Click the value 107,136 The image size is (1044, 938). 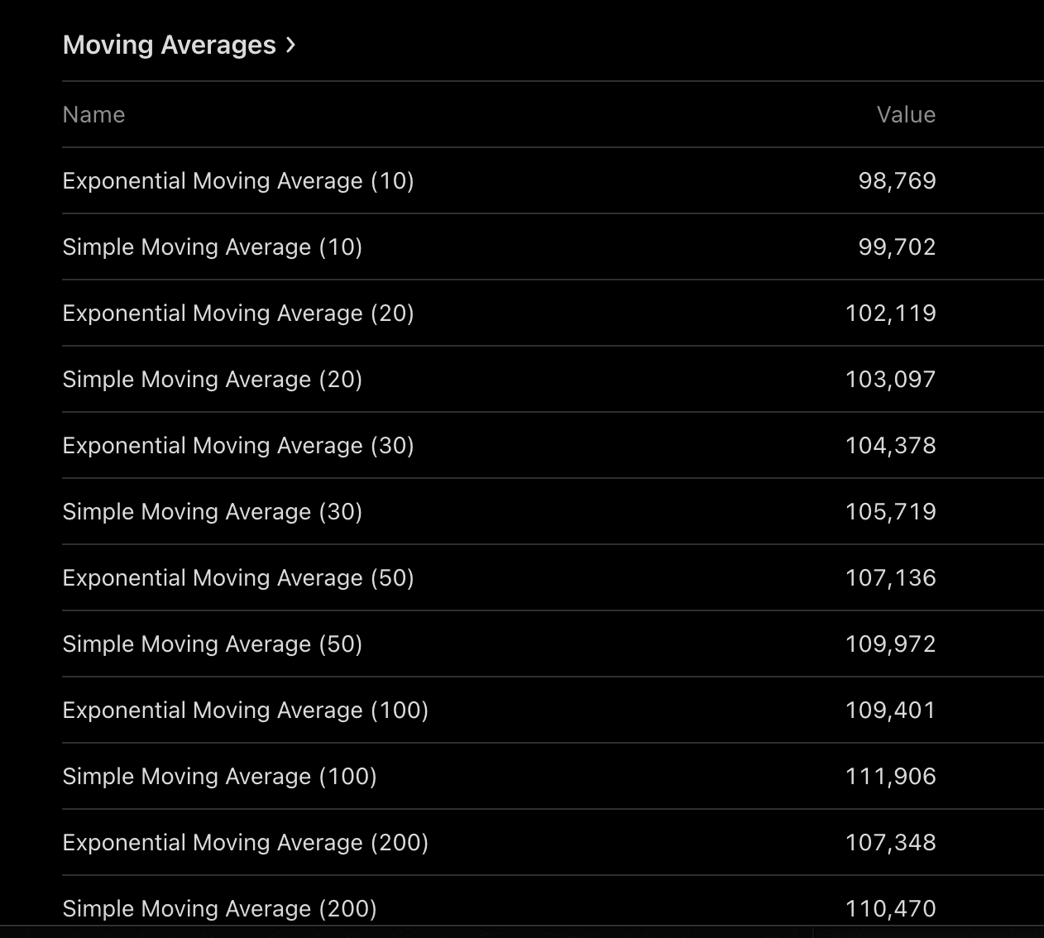890,577
